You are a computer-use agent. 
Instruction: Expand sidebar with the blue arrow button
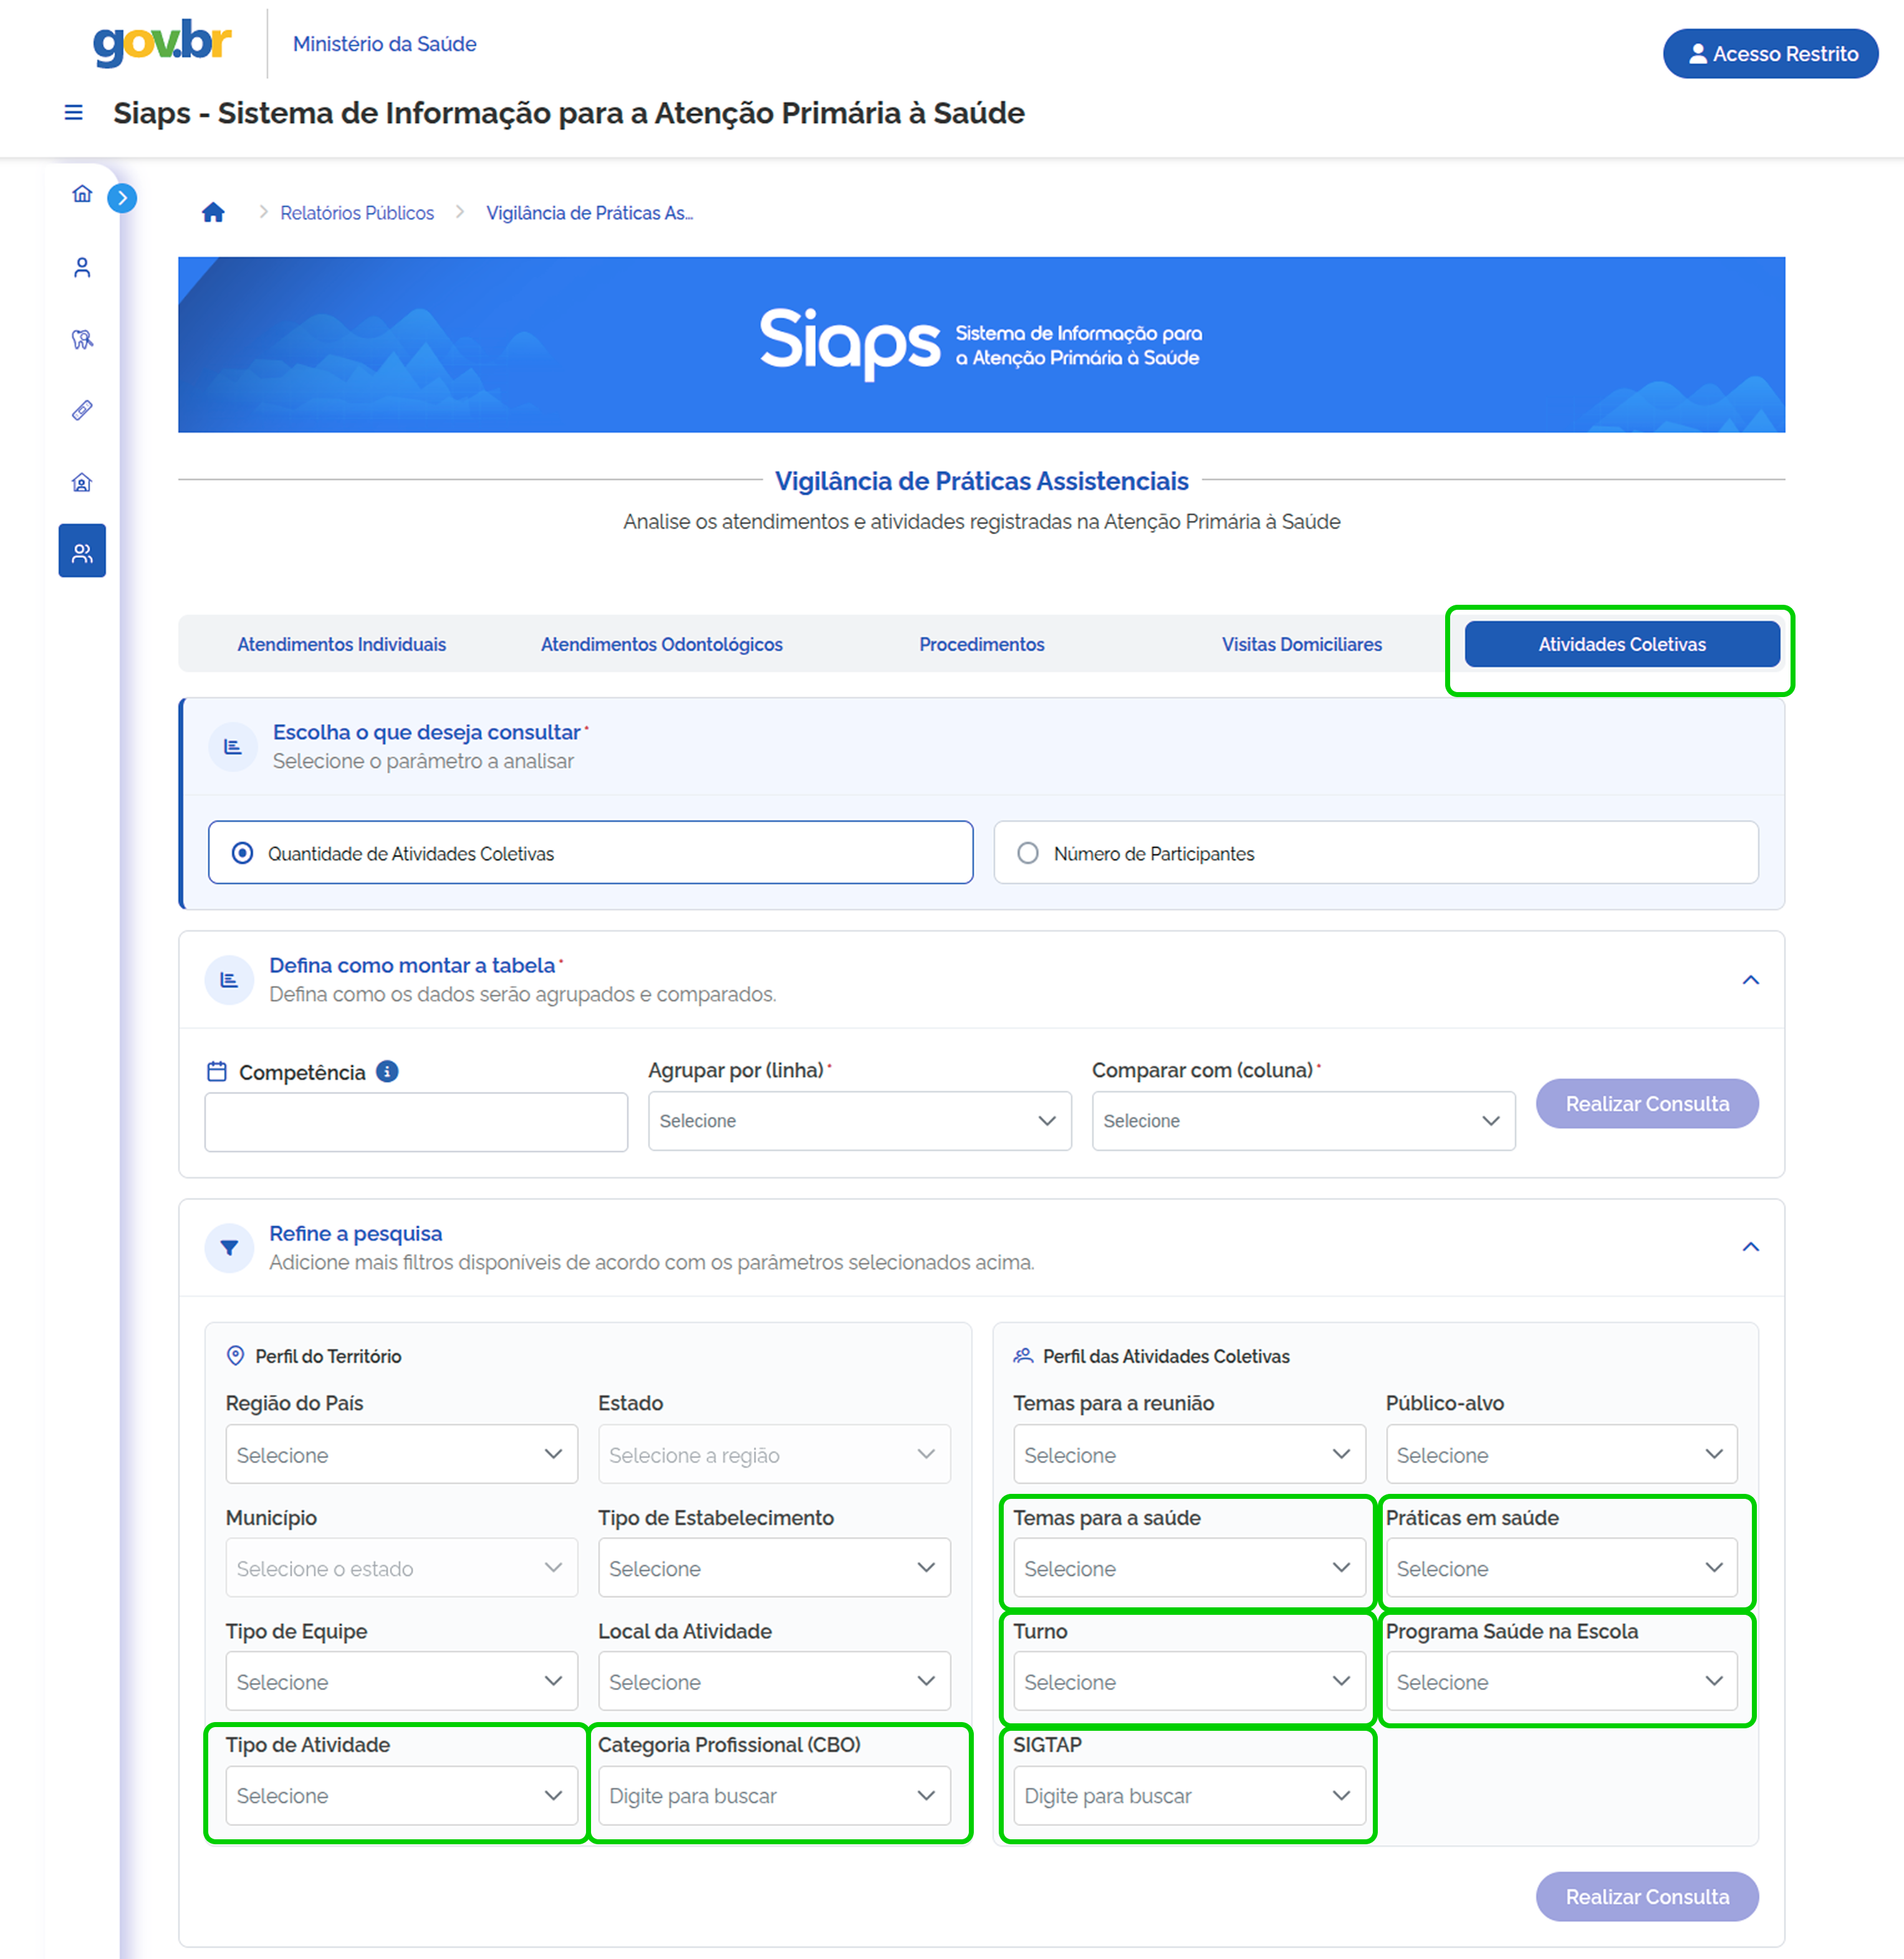tap(122, 198)
